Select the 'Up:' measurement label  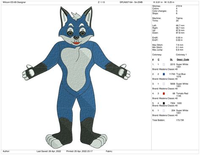154,30
